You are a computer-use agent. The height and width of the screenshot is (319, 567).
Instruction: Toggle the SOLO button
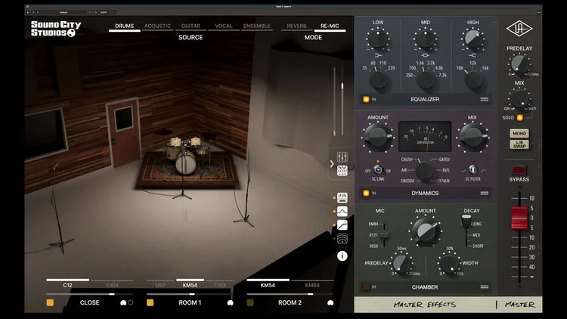(x=519, y=117)
